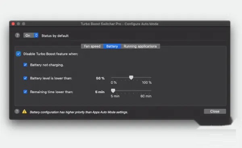Click the zoom window button in title bar
The width and height of the screenshot is (242, 148).
(24, 24)
